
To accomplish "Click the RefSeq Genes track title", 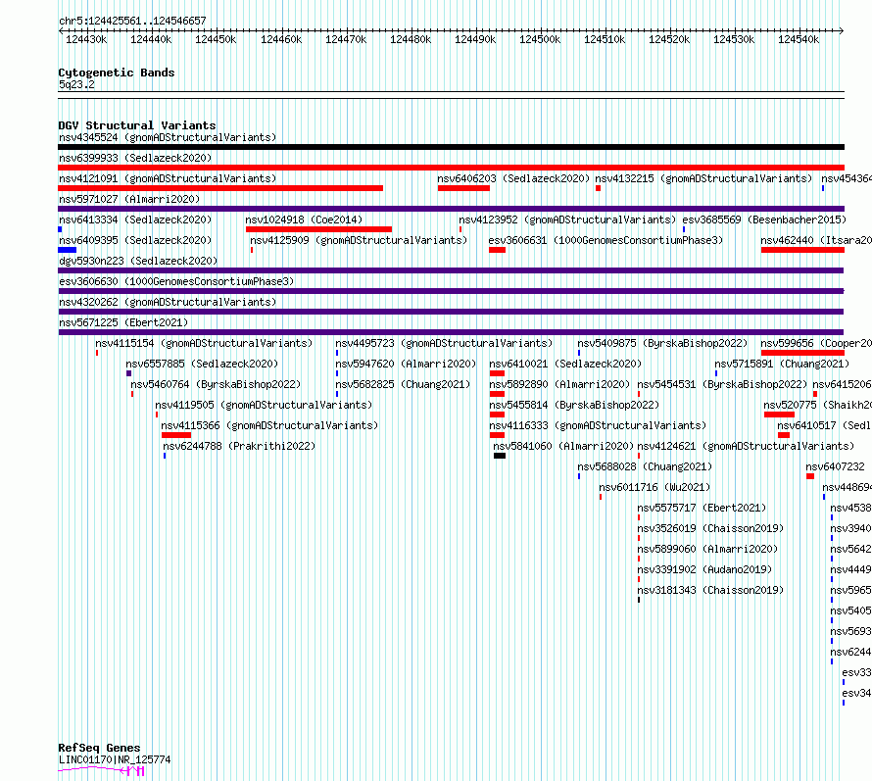I will pos(99,748).
